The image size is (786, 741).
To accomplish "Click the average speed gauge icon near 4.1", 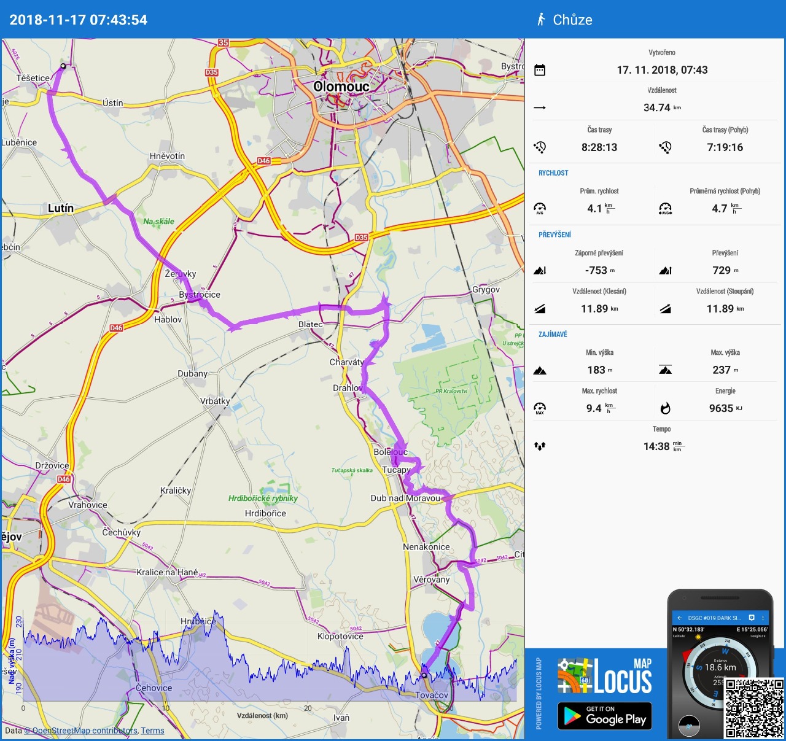I will coord(540,208).
